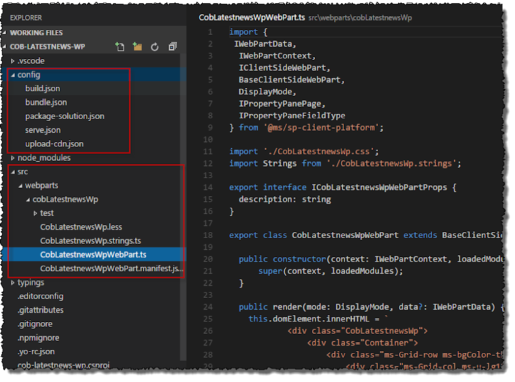Viewport: 515px width, 382px height.
Task: Click the render method name on line 24
Action: 287,307
